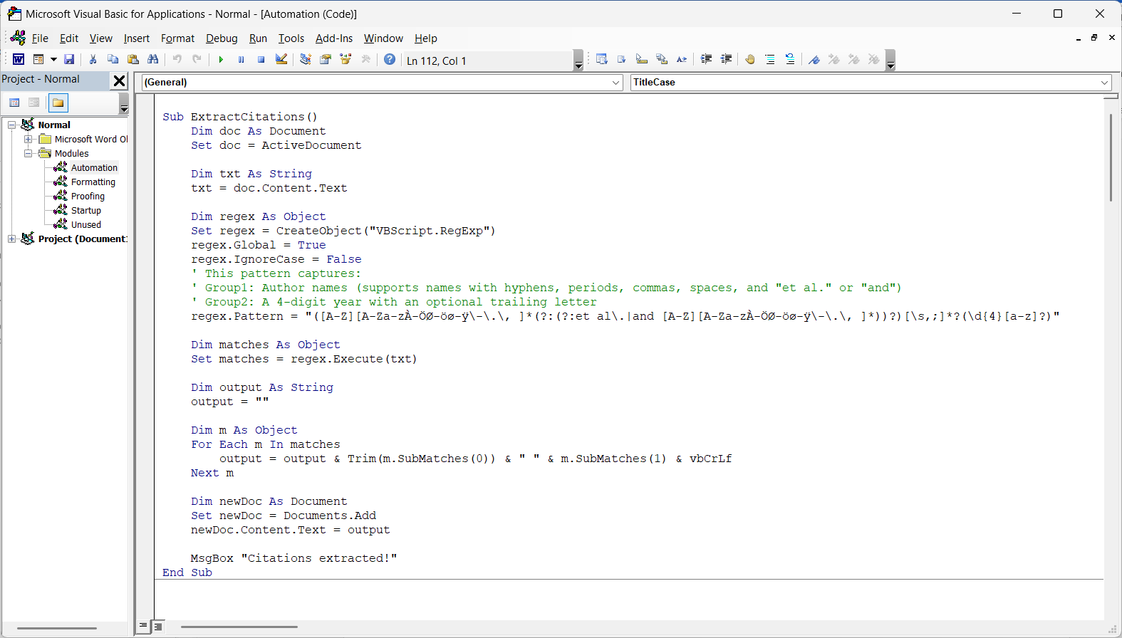Open the Insert UserForm dropdown arrow
The height and width of the screenshot is (638, 1122).
[x=53, y=60]
